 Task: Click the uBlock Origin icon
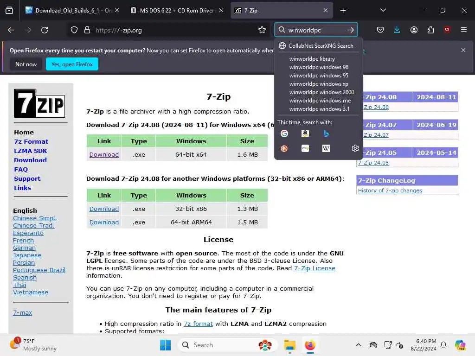(447, 30)
